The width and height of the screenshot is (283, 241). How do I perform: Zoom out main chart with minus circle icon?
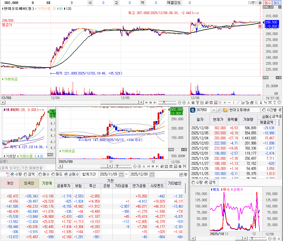click(179, 103)
